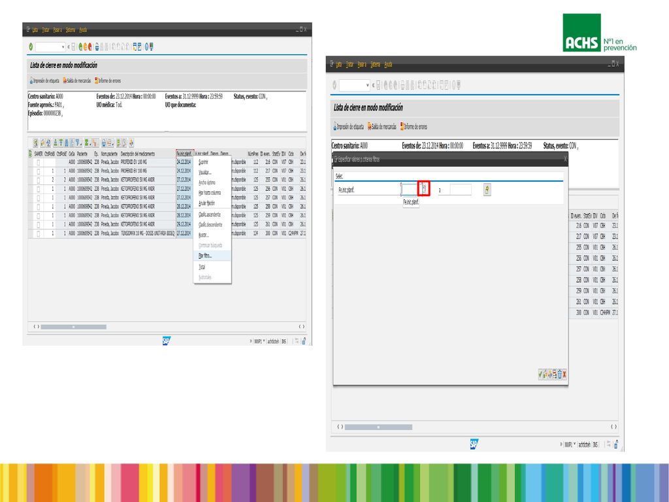Click the upper value field after 'a'
The height and width of the screenshot is (502, 669).
pos(461,190)
